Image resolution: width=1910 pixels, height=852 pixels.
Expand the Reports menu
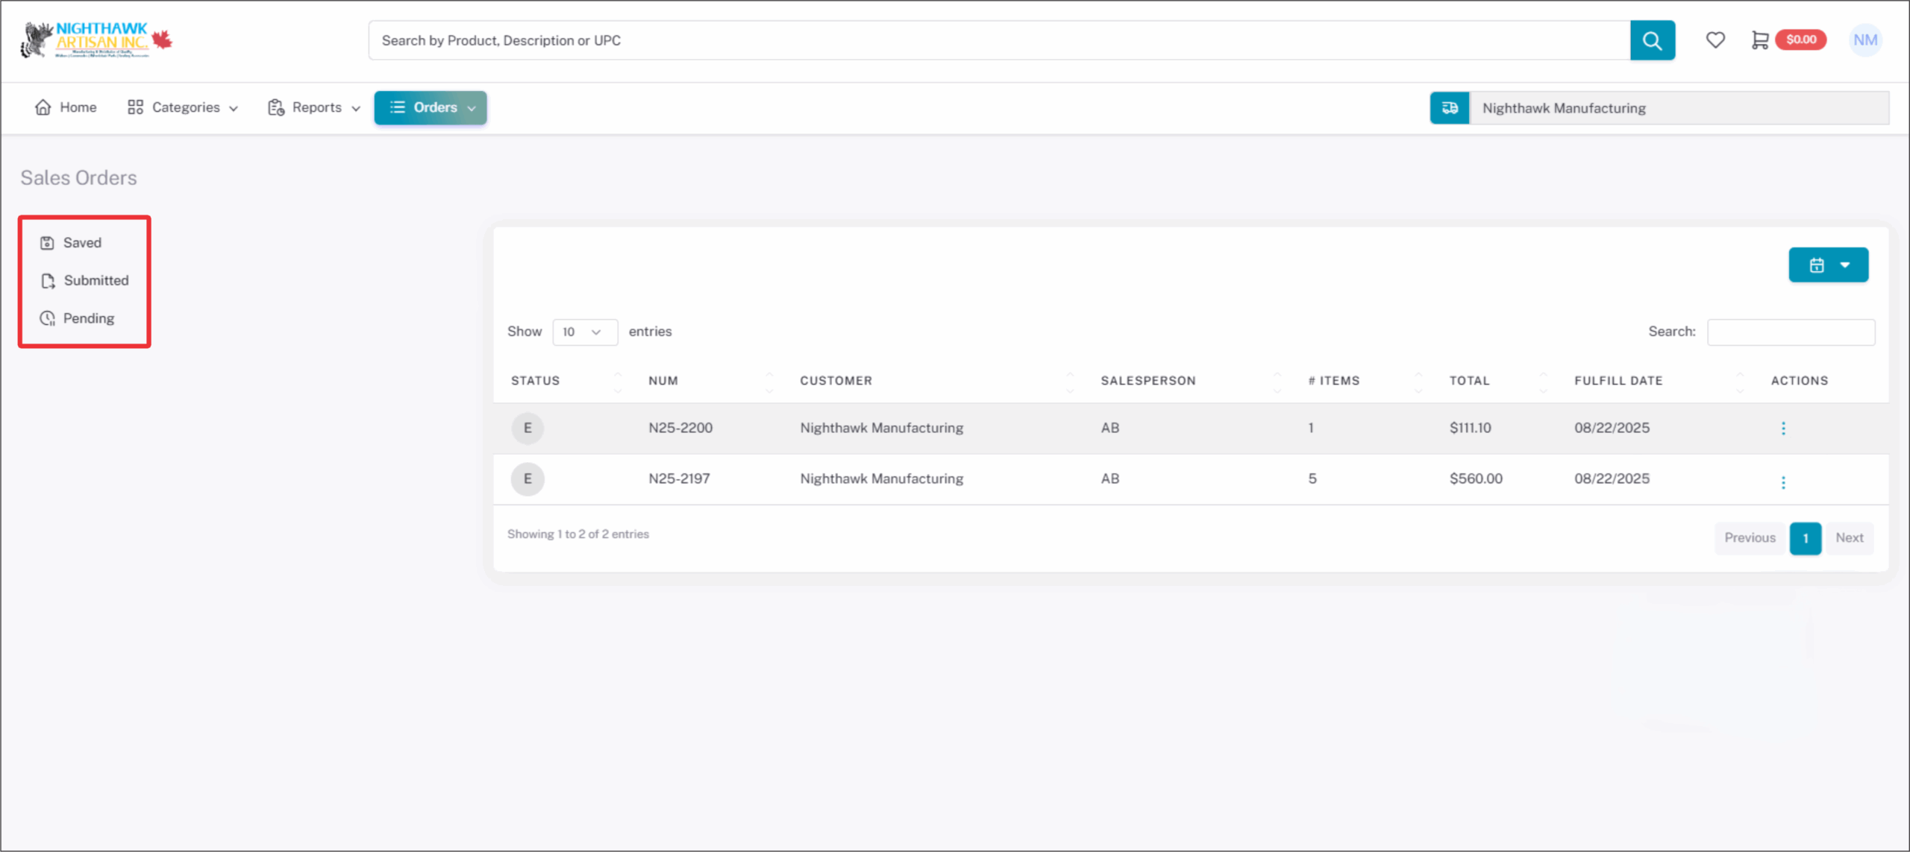tap(314, 107)
